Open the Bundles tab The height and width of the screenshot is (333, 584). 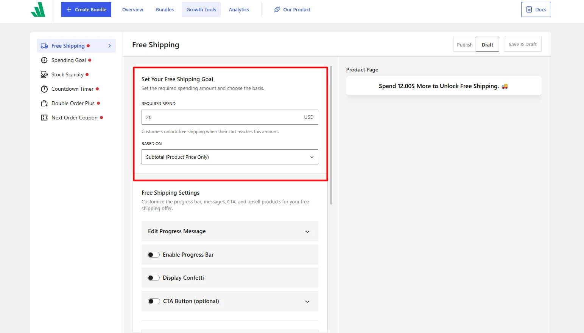[165, 9]
